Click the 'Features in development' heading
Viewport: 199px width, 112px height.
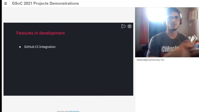40,33
